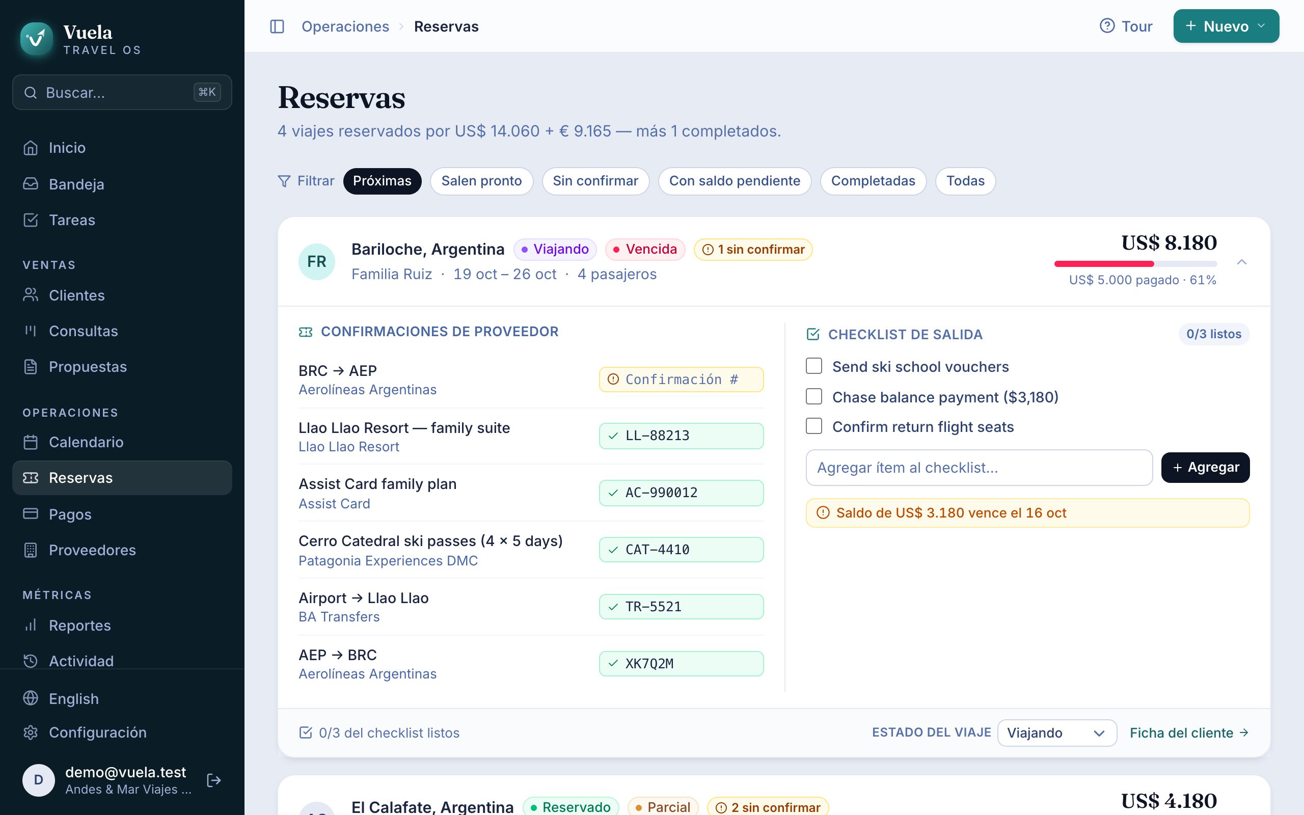Open the Bandeja inbox icon
Viewport: 1304px width, 815px height.
tap(31, 184)
